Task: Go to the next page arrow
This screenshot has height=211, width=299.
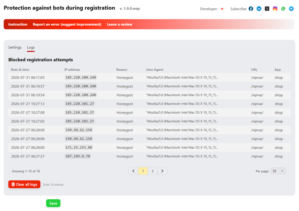Action: tap(162, 171)
